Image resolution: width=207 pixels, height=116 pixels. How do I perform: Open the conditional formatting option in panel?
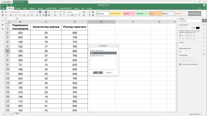click(189, 64)
